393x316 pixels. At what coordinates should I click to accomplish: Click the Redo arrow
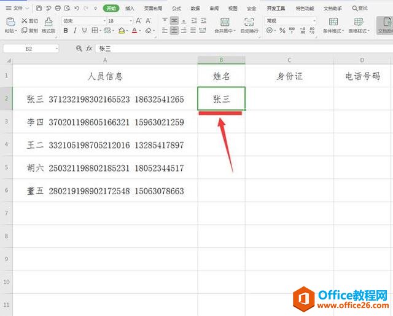[x=86, y=8]
